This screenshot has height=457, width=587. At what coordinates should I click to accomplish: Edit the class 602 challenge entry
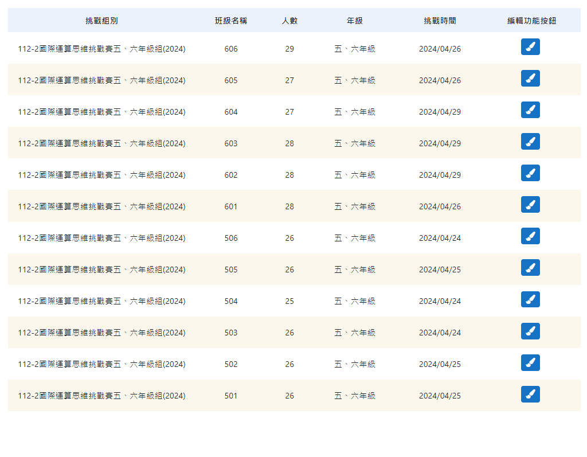coord(530,173)
